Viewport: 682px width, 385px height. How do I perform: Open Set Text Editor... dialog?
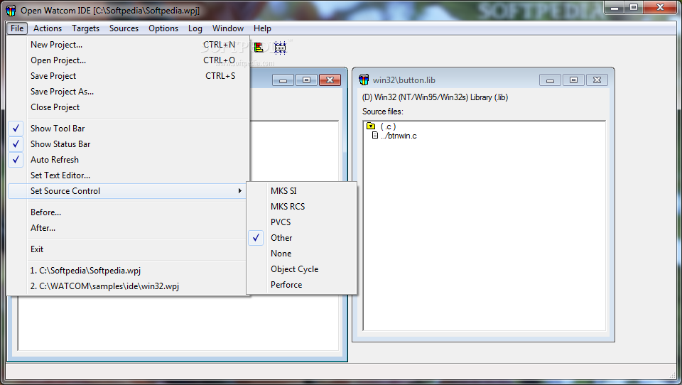[129, 175]
